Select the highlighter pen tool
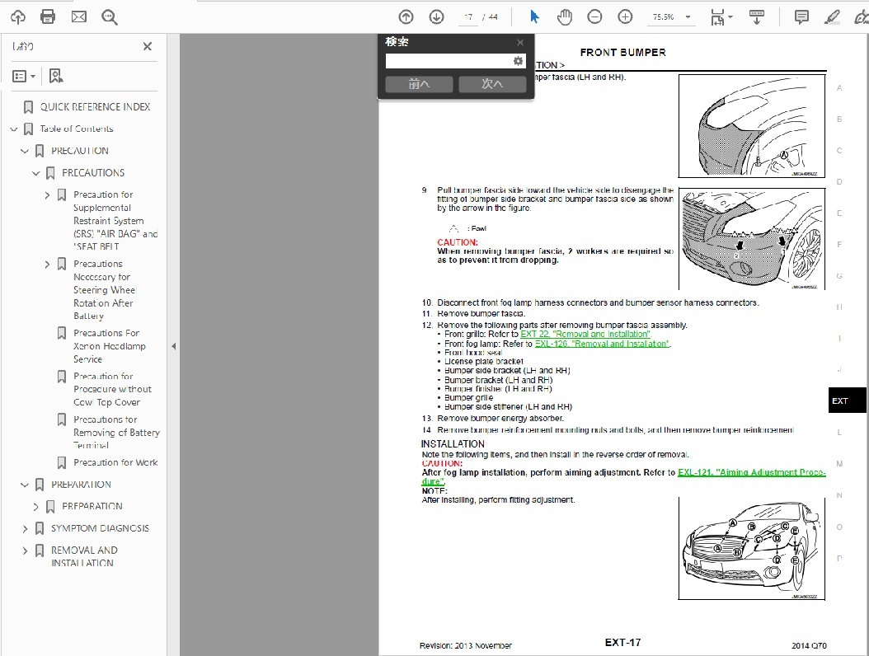 832,16
